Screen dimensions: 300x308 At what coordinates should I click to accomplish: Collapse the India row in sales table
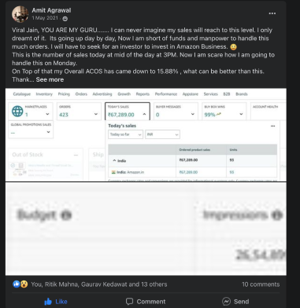(x=115, y=160)
